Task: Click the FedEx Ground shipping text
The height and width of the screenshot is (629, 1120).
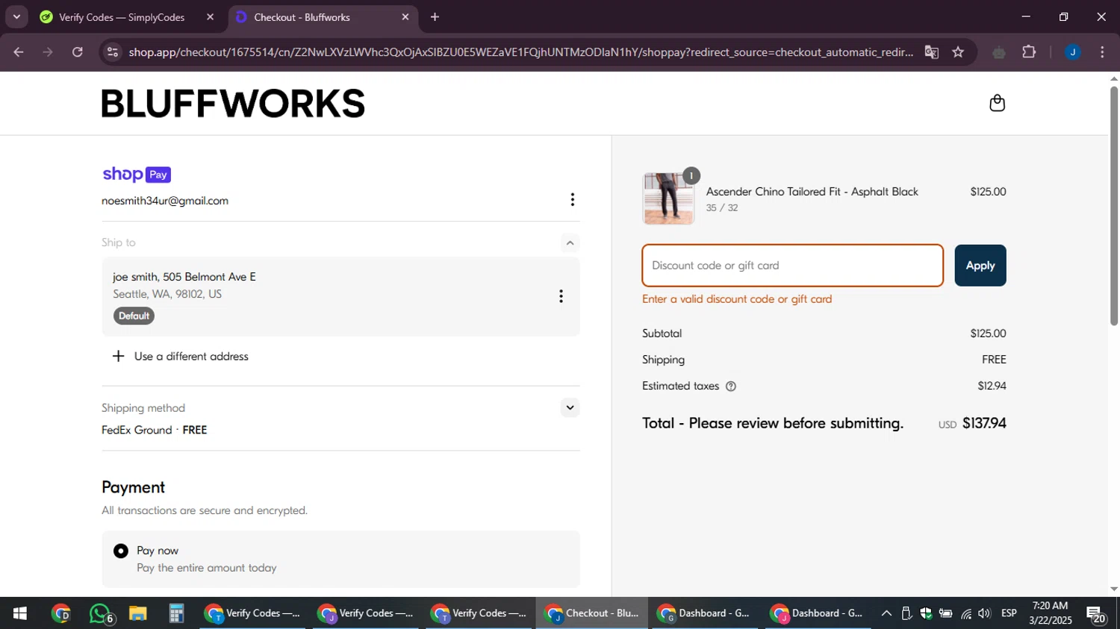Action: (x=137, y=431)
